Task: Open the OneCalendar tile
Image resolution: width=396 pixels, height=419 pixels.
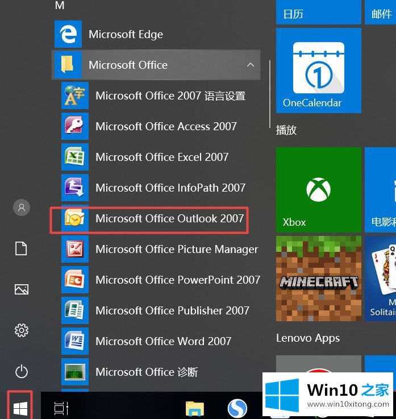Action: tap(319, 70)
